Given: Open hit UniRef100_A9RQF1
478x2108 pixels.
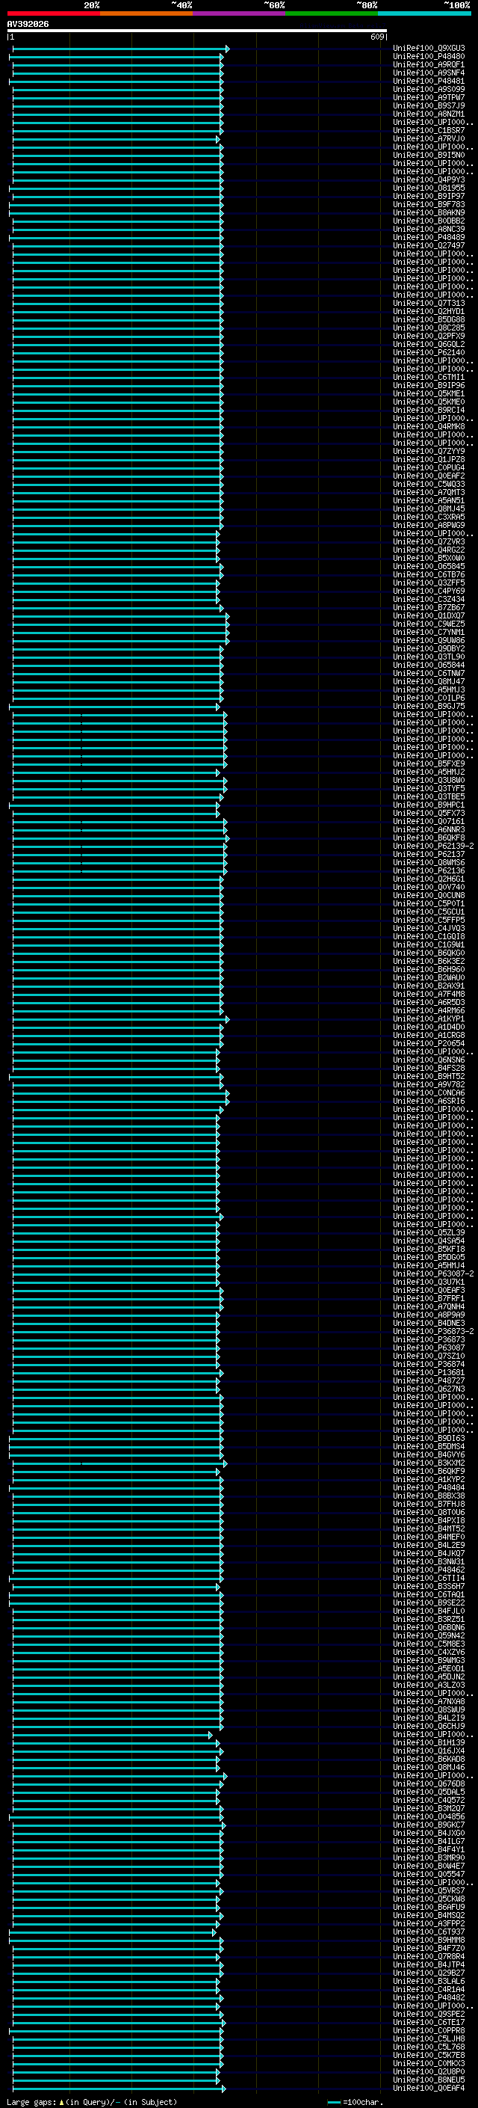Looking at the screenshot, I should pos(429,66).
